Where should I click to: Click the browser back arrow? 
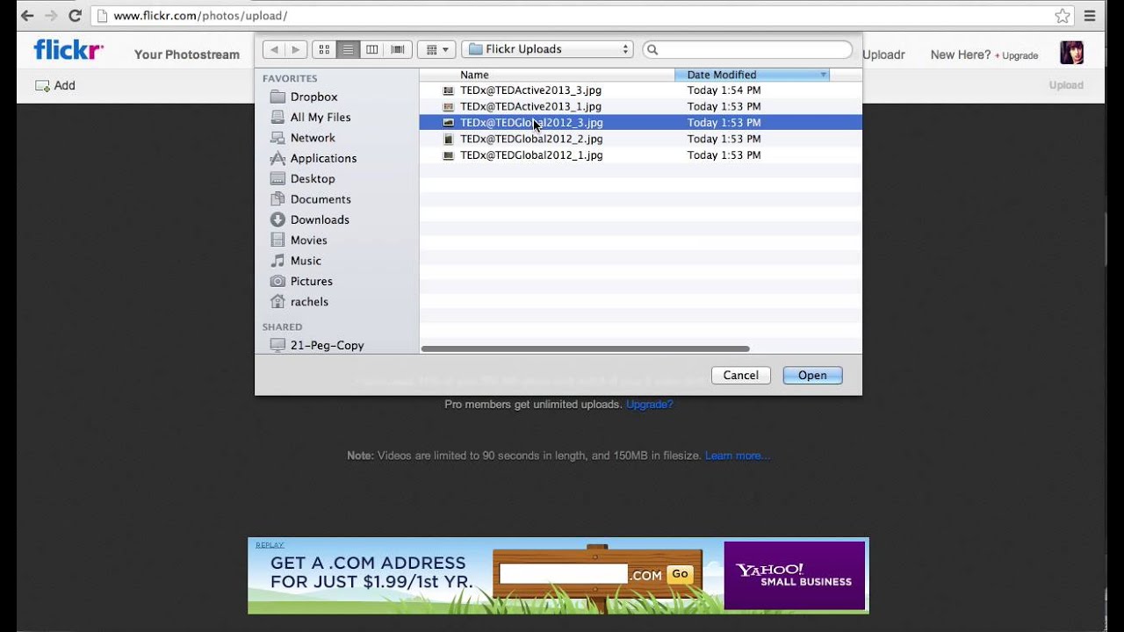(27, 16)
